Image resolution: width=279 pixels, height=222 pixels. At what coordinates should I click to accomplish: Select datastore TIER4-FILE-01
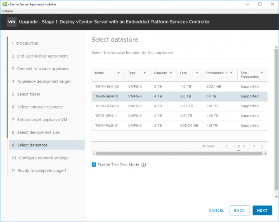pyautogui.click(x=180, y=126)
